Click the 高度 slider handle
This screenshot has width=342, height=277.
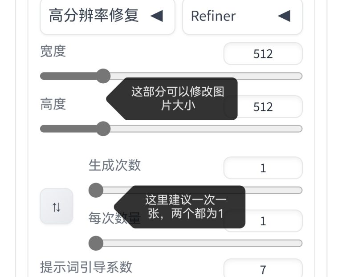click(x=103, y=129)
